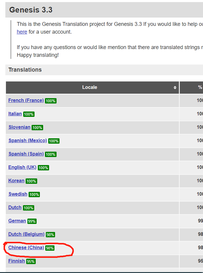Open the Finnish locale link

(x=16, y=261)
